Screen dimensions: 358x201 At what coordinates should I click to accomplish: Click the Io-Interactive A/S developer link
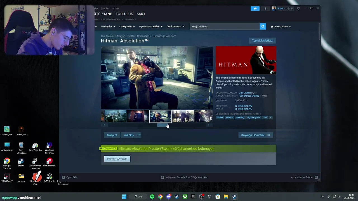tap(243, 106)
